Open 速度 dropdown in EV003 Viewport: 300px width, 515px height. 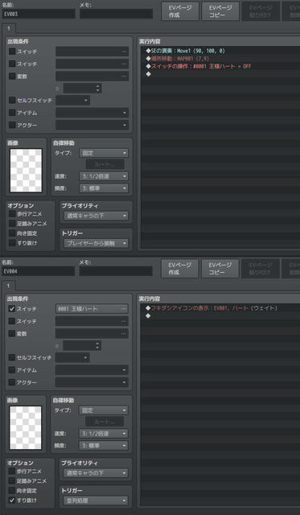(104, 176)
